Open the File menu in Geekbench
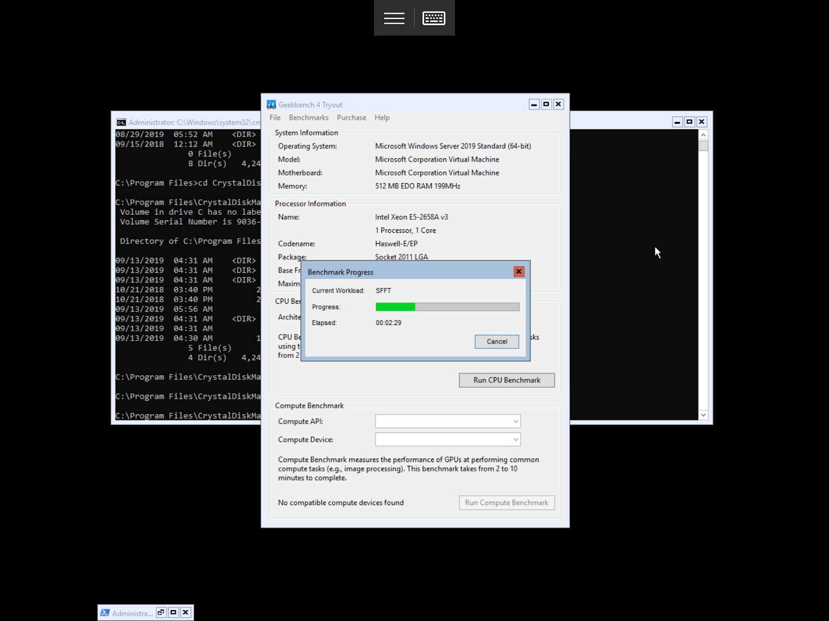829x621 pixels. (275, 117)
